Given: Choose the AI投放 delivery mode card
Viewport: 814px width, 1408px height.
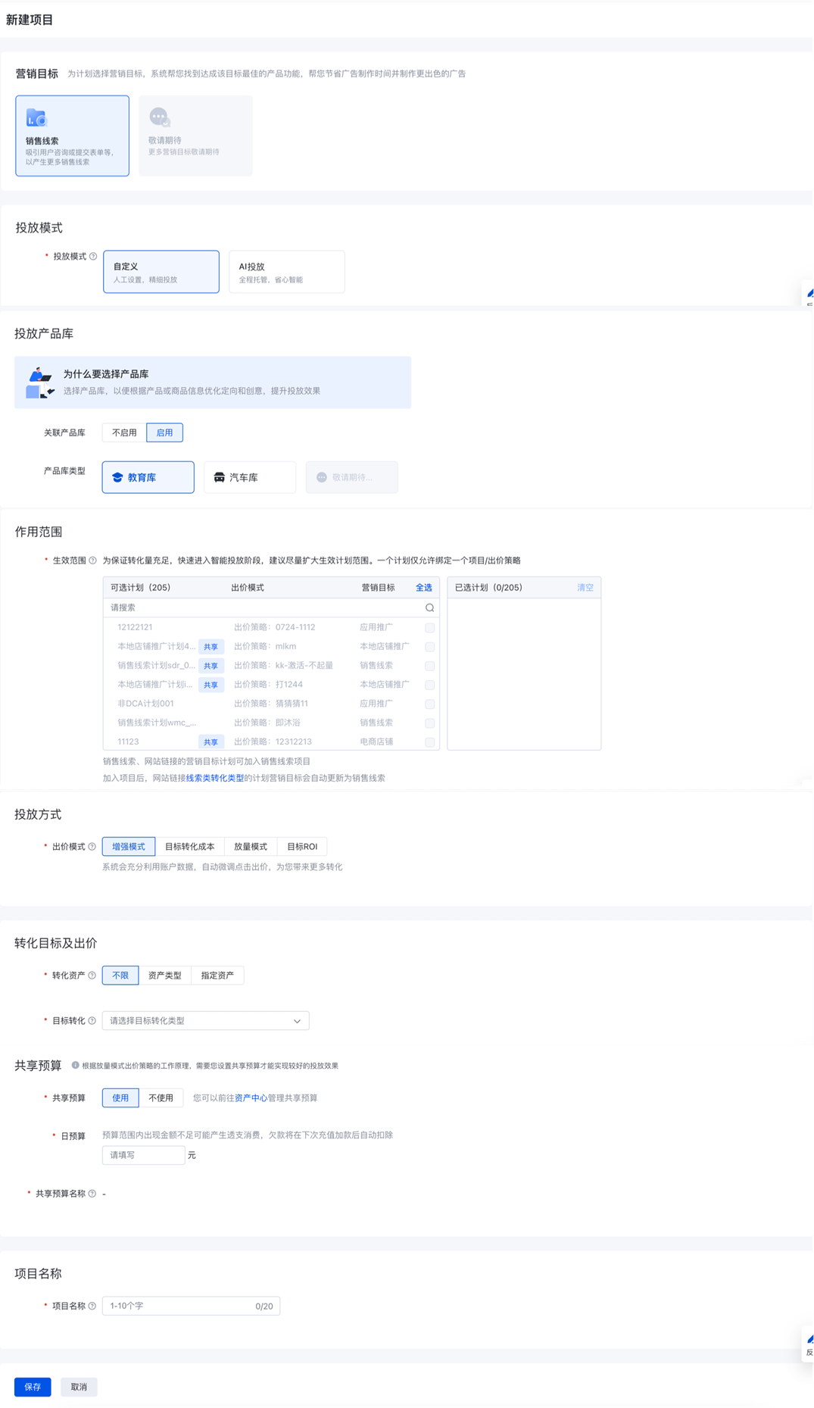Looking at the screenshot, I should [286, 272].
